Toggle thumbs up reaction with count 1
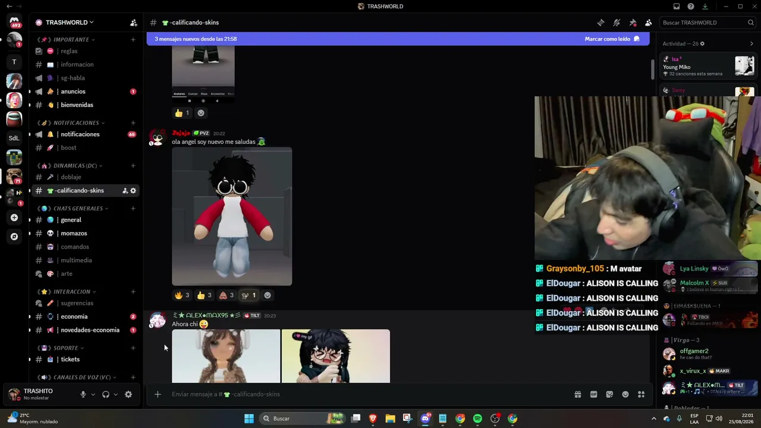This screenshot has height=428, width=761. tap(182, 113)
